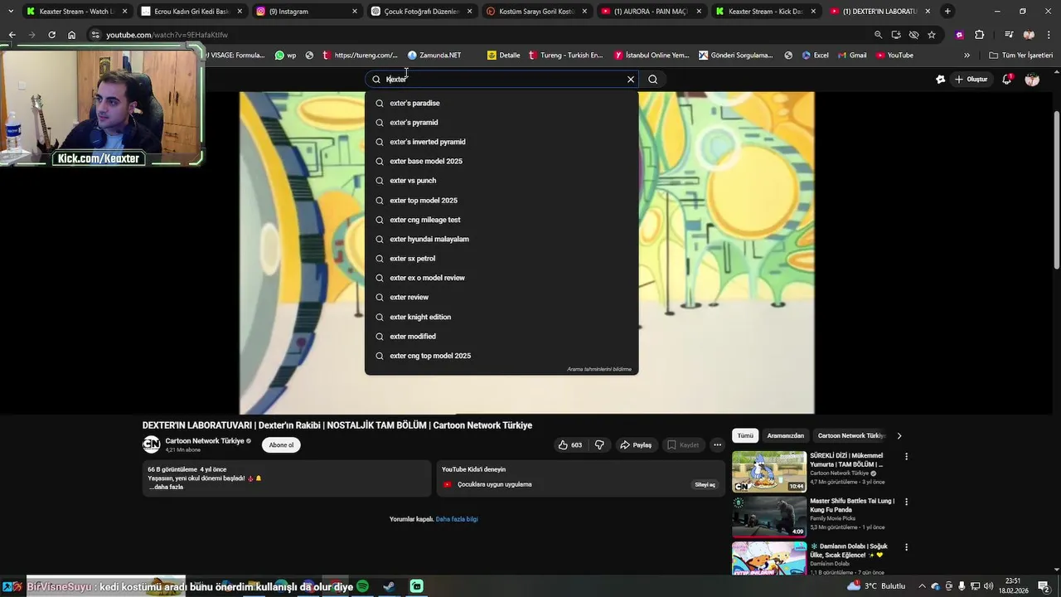Clear the YouTube search box text
The height and width of the screenshot is (597, 1061).
(x=631, y=80)
